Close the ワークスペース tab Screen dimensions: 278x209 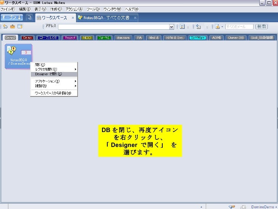[x=73, y=18]
